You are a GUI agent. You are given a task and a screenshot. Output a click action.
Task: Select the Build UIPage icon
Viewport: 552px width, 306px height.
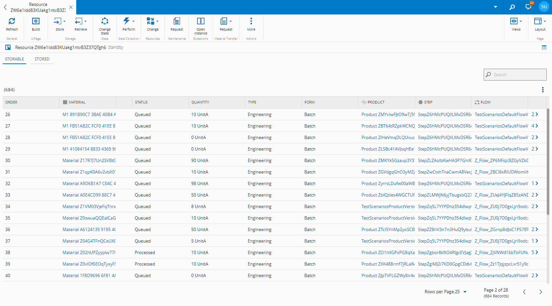point(35,21)
